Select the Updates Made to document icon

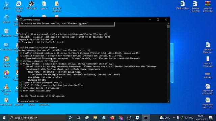pyautogui.click(x=208, y=48)
